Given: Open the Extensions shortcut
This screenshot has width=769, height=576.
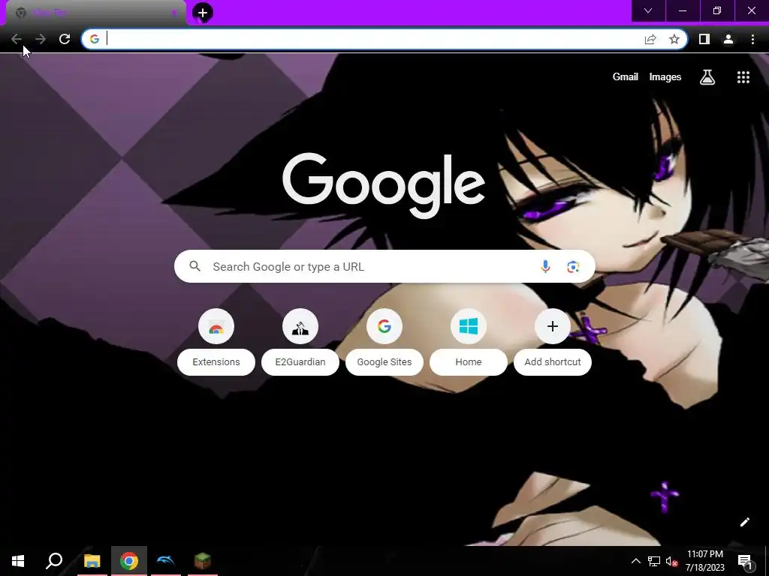Looking at the screenshot, I should pos(216,342).
